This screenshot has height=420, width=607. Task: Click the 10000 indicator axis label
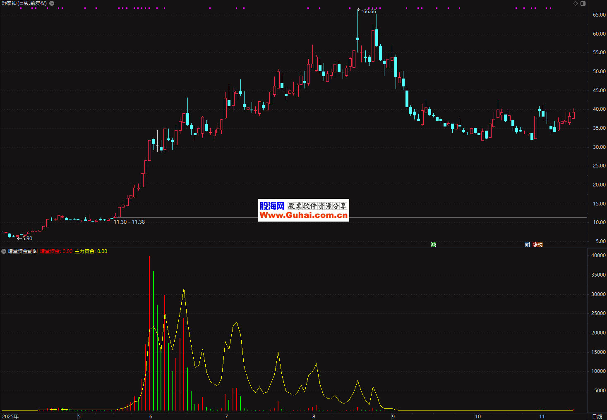598,371
